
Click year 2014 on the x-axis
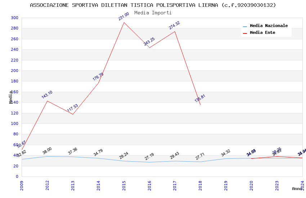click(98, 186)
